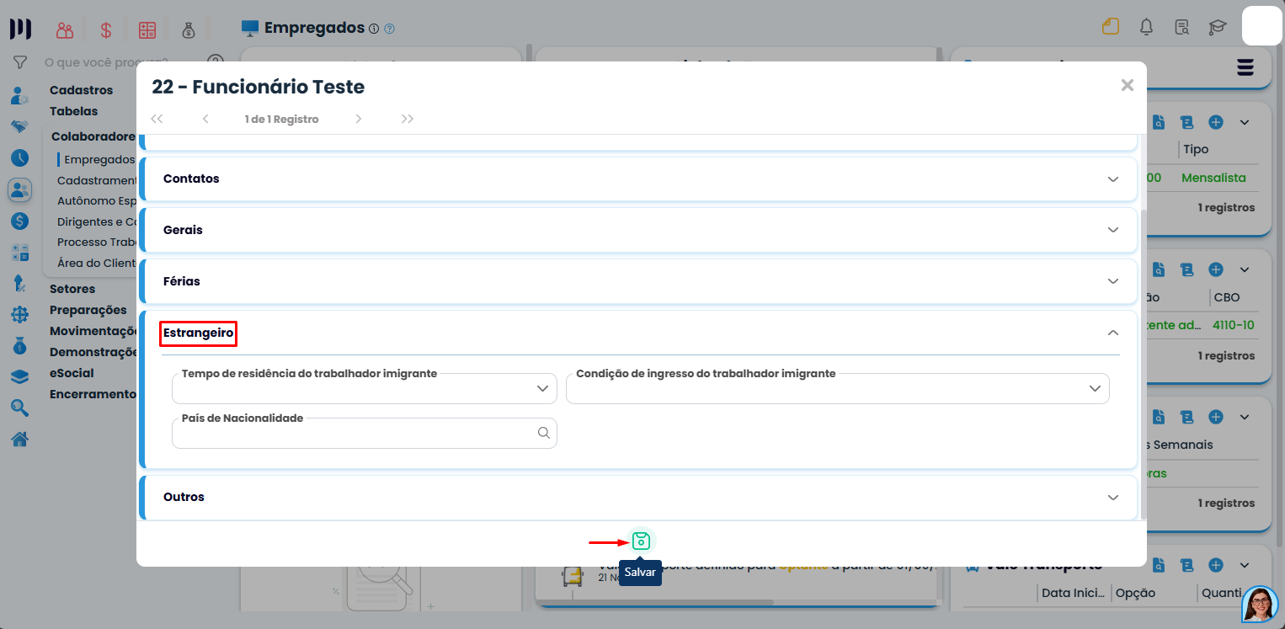This screenshot has height=629, width=1285.
Task: Click the search icon in País de Nacionalidade field
Action: (x=544, y=433)
